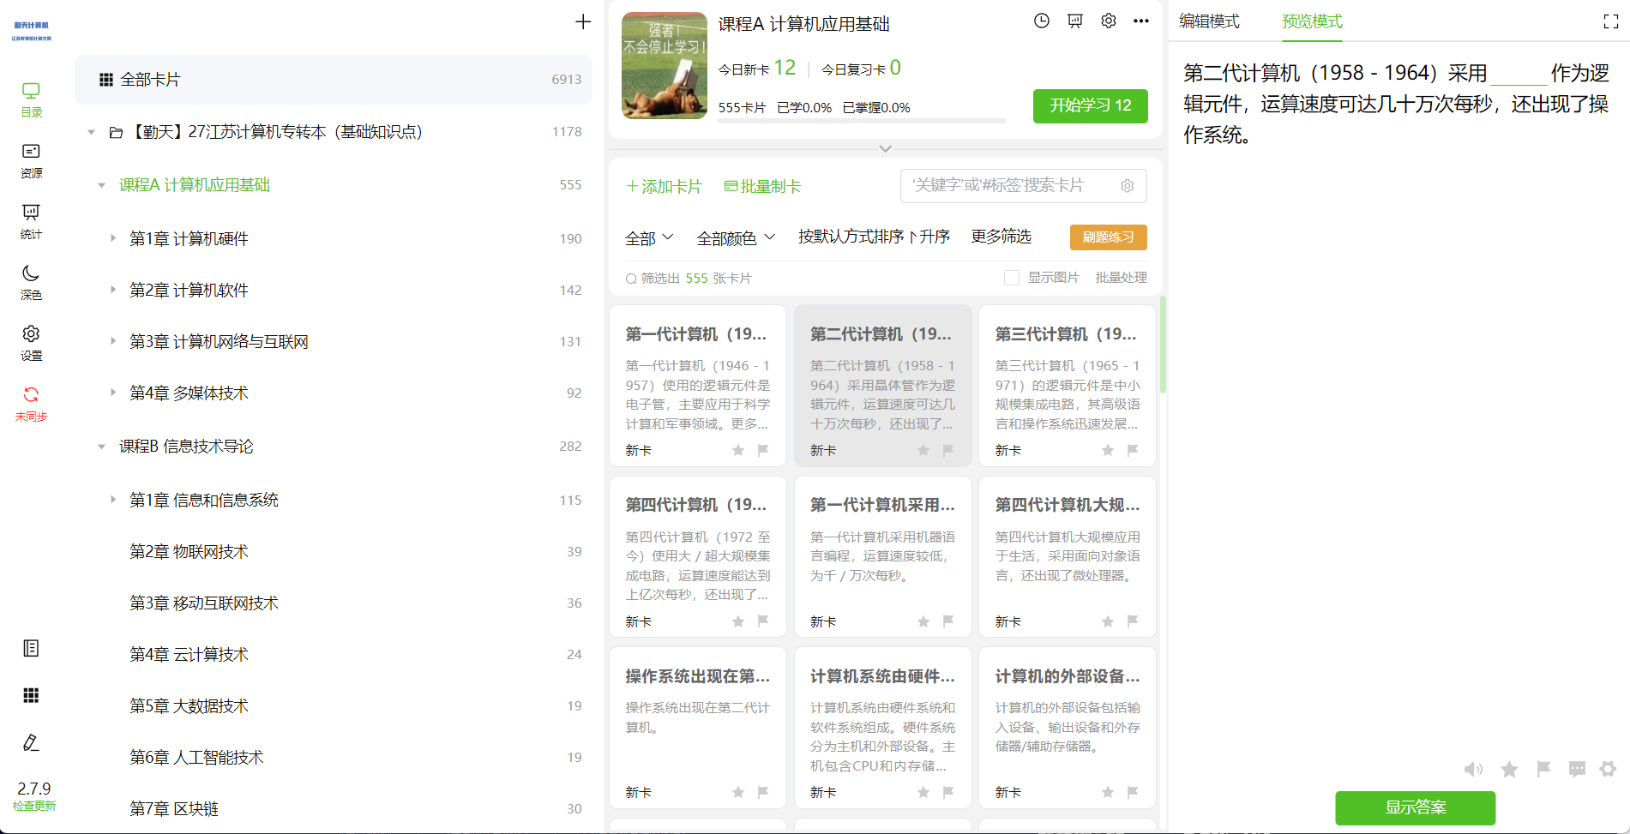1630x834 pixels.
Task: Collapse the course header chevron
Action: click(x=886, y=148)
